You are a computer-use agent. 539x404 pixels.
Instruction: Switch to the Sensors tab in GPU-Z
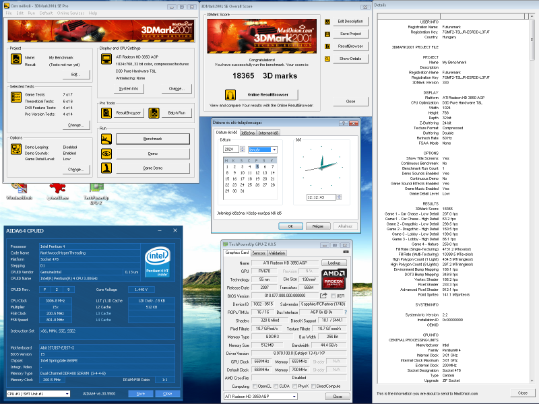pyautogui.click(x=259, y=253)
